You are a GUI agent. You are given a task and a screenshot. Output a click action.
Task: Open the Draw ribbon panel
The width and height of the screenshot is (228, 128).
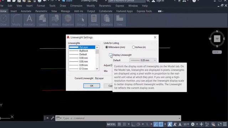point(4,20)
